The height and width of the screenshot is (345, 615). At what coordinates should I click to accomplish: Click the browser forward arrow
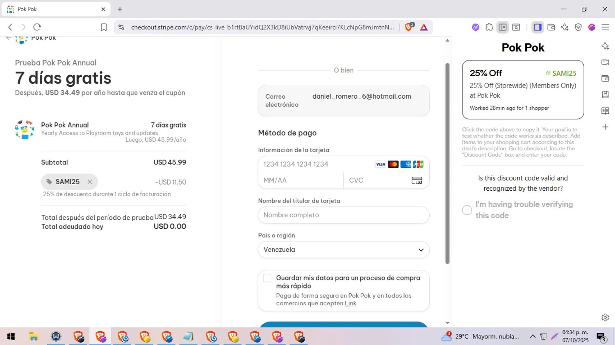point(23,27)
